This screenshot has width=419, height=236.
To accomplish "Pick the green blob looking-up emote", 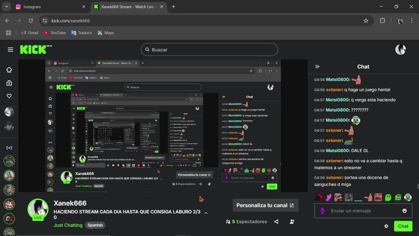I will pyautogui.click(x=388, y=197).
